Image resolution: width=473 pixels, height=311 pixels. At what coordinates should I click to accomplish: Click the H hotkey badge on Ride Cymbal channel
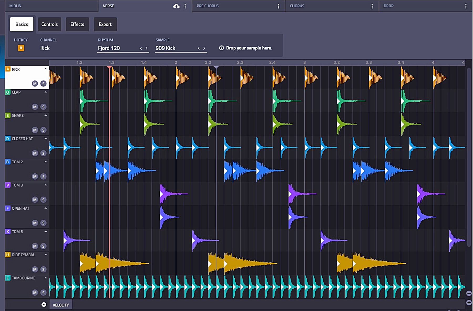click(x=8, y=255)
